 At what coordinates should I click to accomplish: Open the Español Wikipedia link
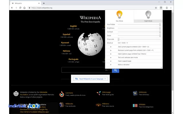click(66, 34)
